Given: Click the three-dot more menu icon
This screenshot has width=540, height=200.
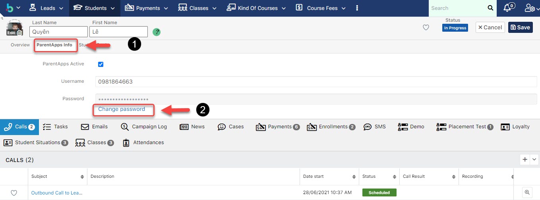Looking at the screenshot, I should point(357,8).
